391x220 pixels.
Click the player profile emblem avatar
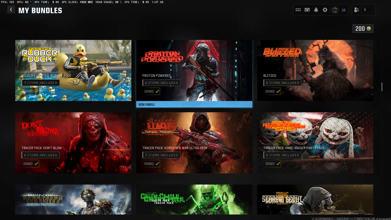335,10
